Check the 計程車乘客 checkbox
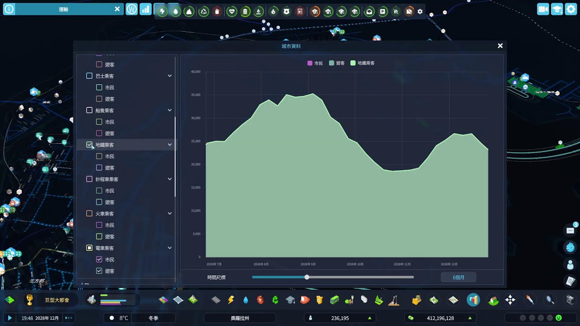Viewport: 580px width, 326px height. pos(89,179)
